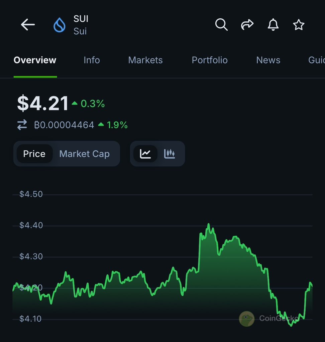The image size is (325, 342).
Task: Tap the partially visible Guides tab
Action: click(316, 60)
